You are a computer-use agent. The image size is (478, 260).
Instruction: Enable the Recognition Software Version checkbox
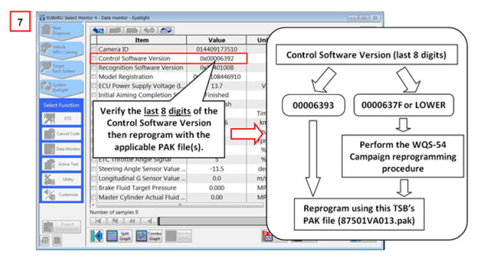point(94,67)
